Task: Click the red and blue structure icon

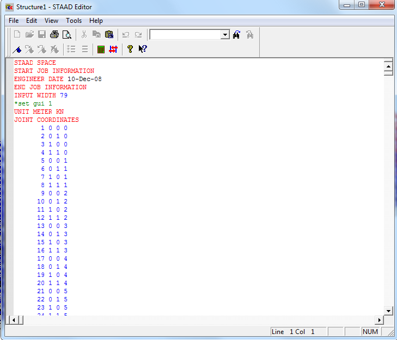Action: click(x=113, y=50)
